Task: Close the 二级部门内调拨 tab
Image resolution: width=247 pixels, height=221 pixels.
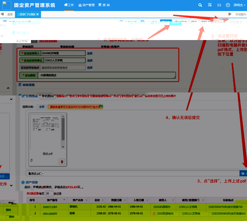Action: coord(37,14)
